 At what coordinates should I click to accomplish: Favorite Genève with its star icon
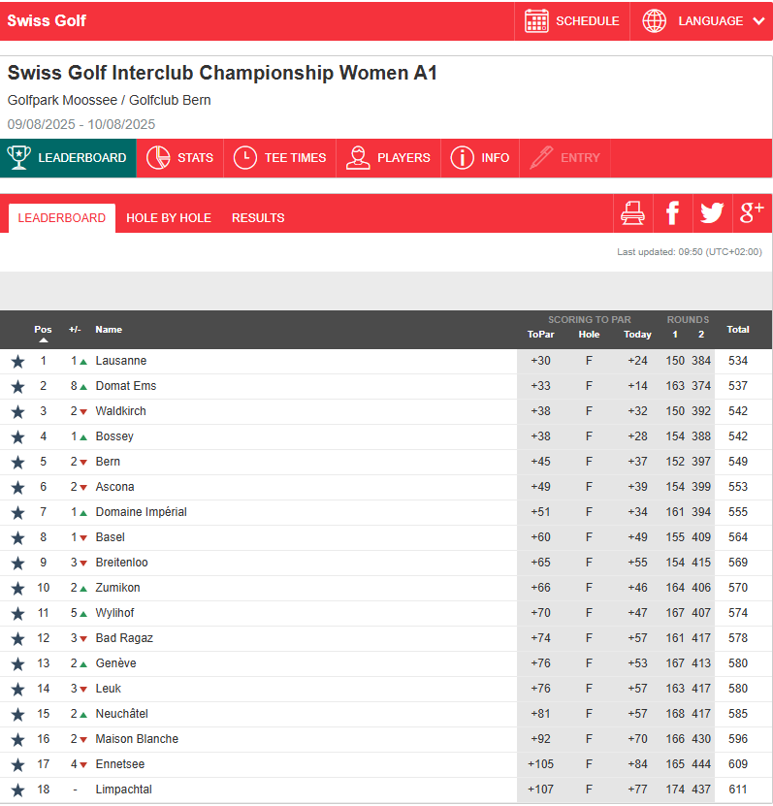pos(18,663)
